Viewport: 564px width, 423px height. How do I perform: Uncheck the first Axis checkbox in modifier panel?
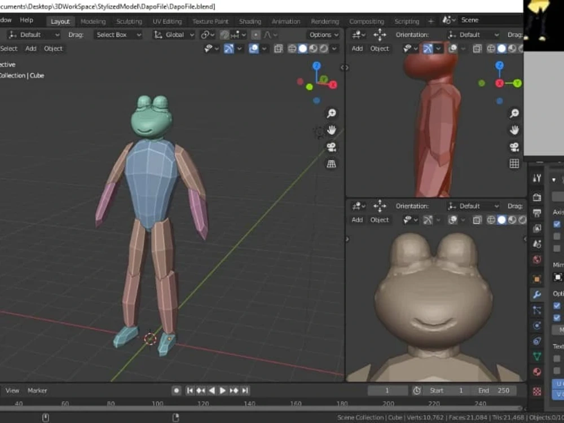pyautogui.click(x=557, y=224)
